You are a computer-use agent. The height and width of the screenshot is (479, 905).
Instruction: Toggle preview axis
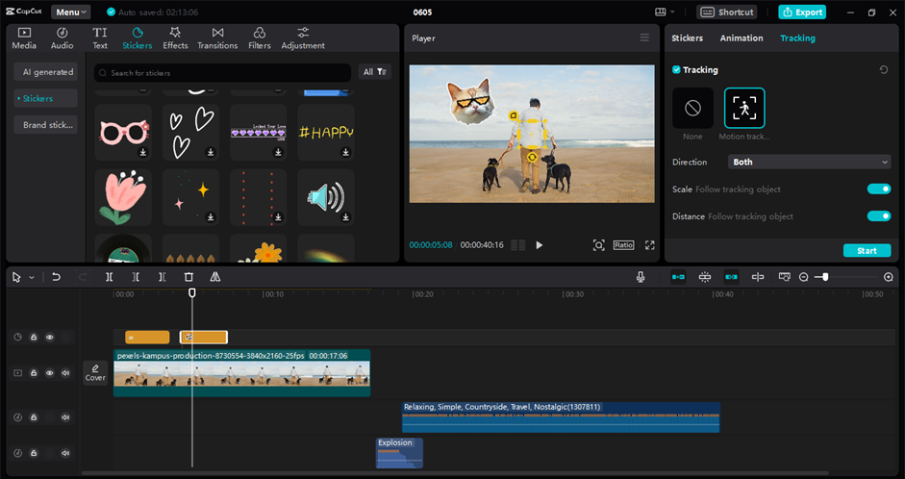coord(758,277)
